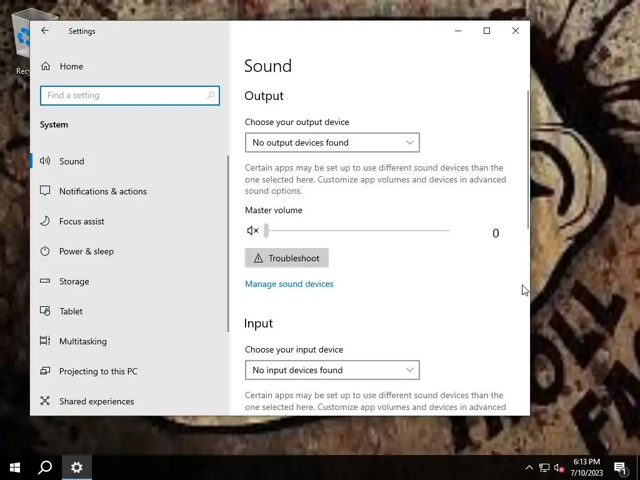Image resolution: width=640 pixels, height=480 pixels.
Task: Expand the input device dropdown
Action: 332,370
